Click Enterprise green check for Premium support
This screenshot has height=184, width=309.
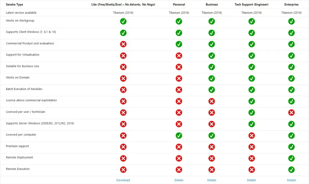(x=291, y=147)
